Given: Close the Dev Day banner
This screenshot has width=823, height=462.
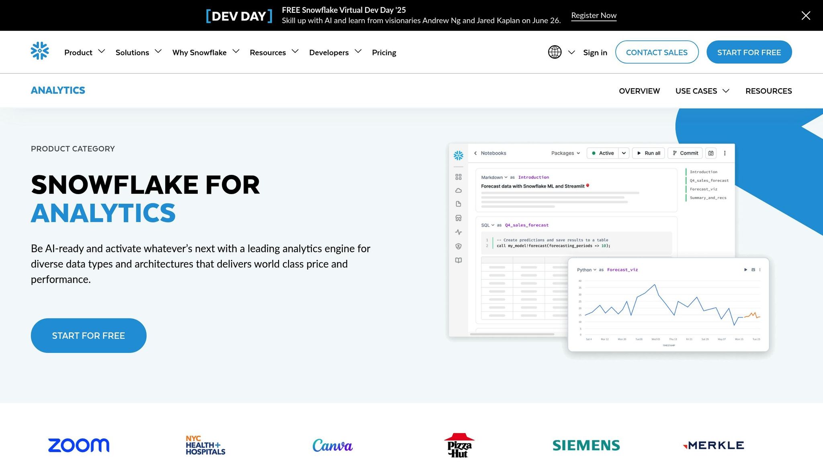Looking at the screenshot, I should coord(805,16).
